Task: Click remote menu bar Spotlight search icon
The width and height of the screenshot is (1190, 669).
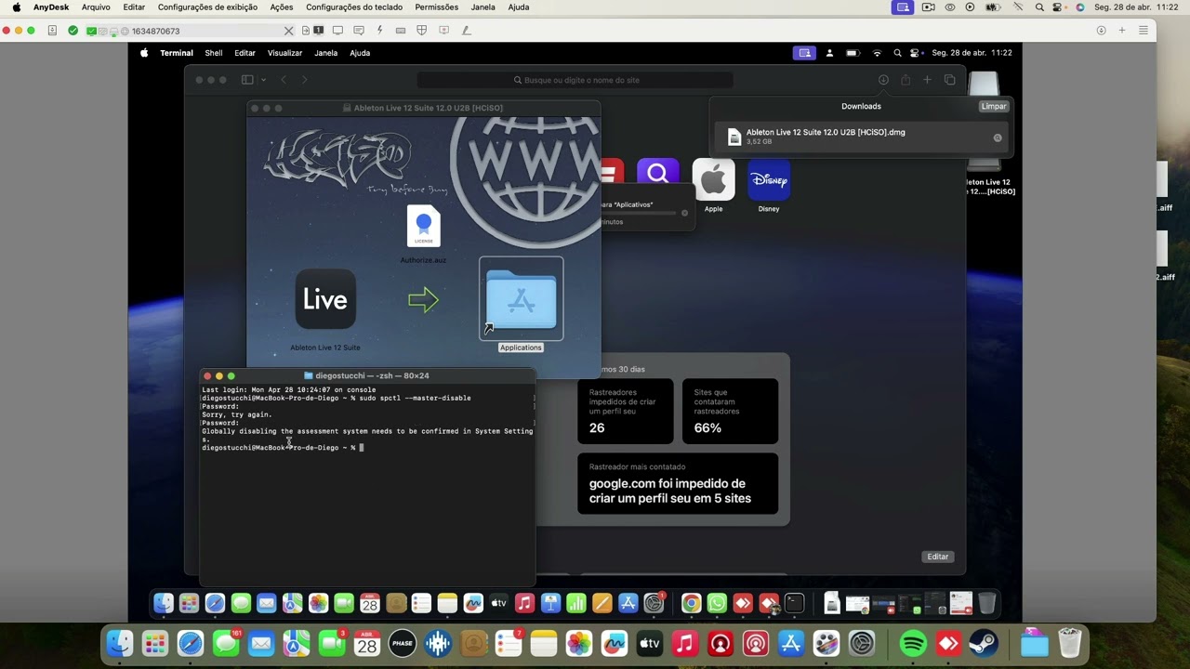Action: tap(897, 53)
